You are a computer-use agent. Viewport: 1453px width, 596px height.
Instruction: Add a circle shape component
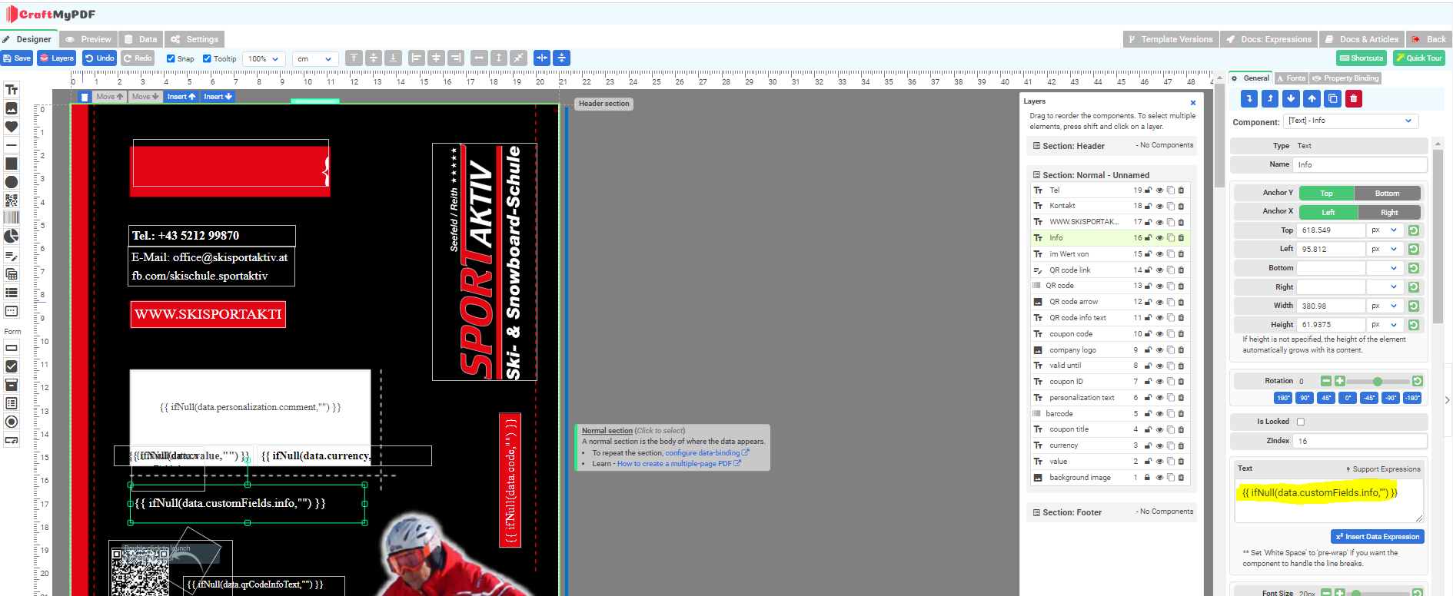[x=12, y=182]
